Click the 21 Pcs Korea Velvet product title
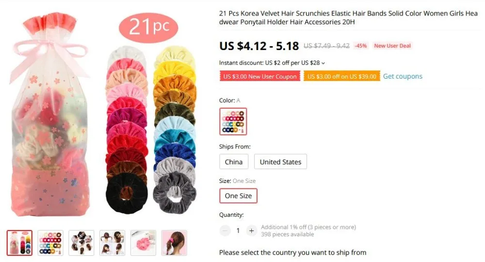This screenshot has height=262, width=485. tap(349, 17)
